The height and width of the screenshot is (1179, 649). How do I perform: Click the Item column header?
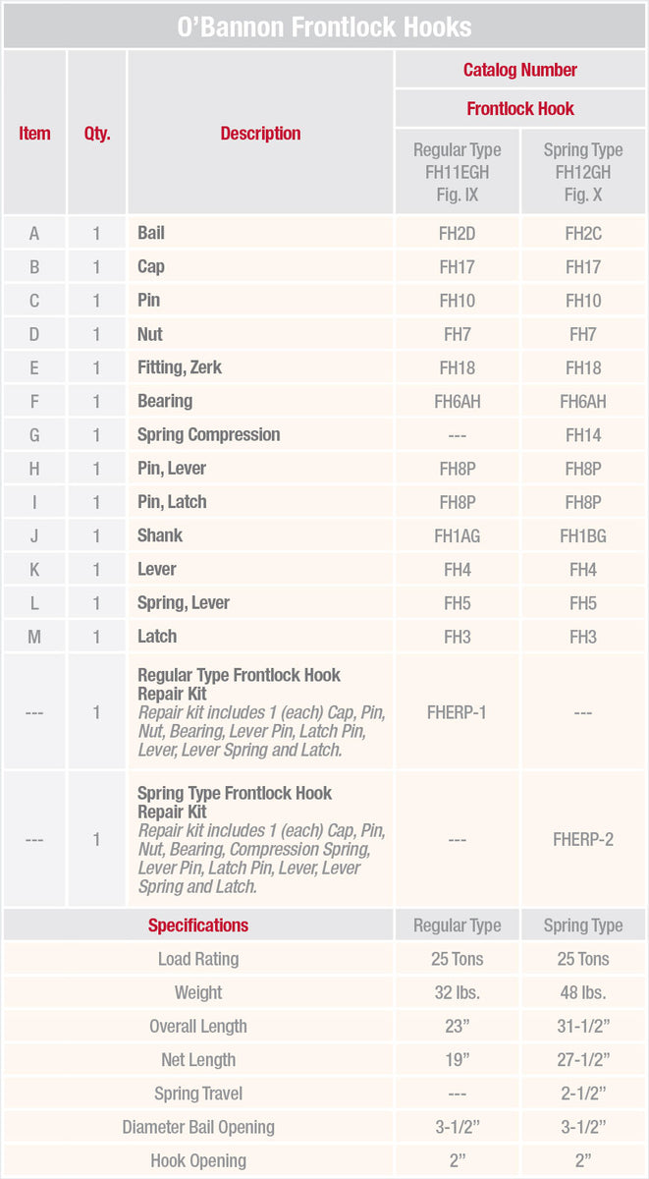coord(34,134)
